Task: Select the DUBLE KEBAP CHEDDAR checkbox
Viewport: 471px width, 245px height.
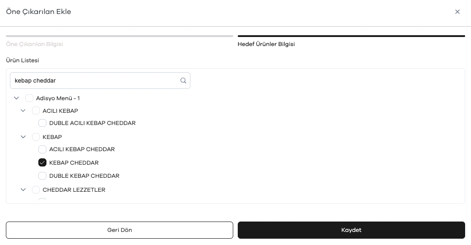Action: coord(42,176)
